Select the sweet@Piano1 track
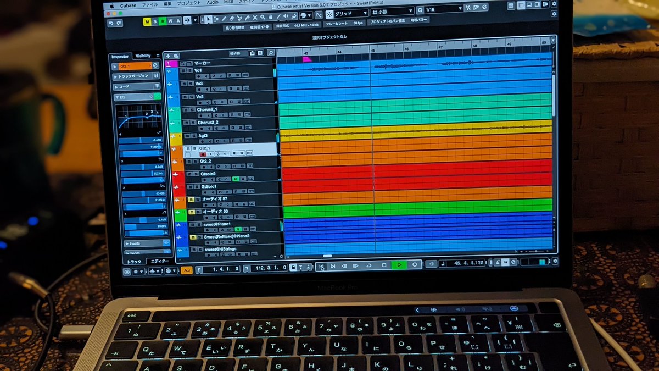Viewport: 659px width, 371px height. (217, 224)
